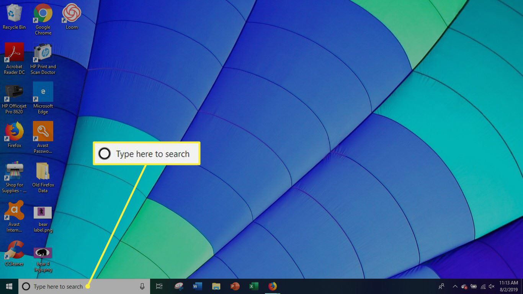Open the Wi-Fi network tray icon
The width and height of the screenshot is (523, 294).
tap(483, 286)
